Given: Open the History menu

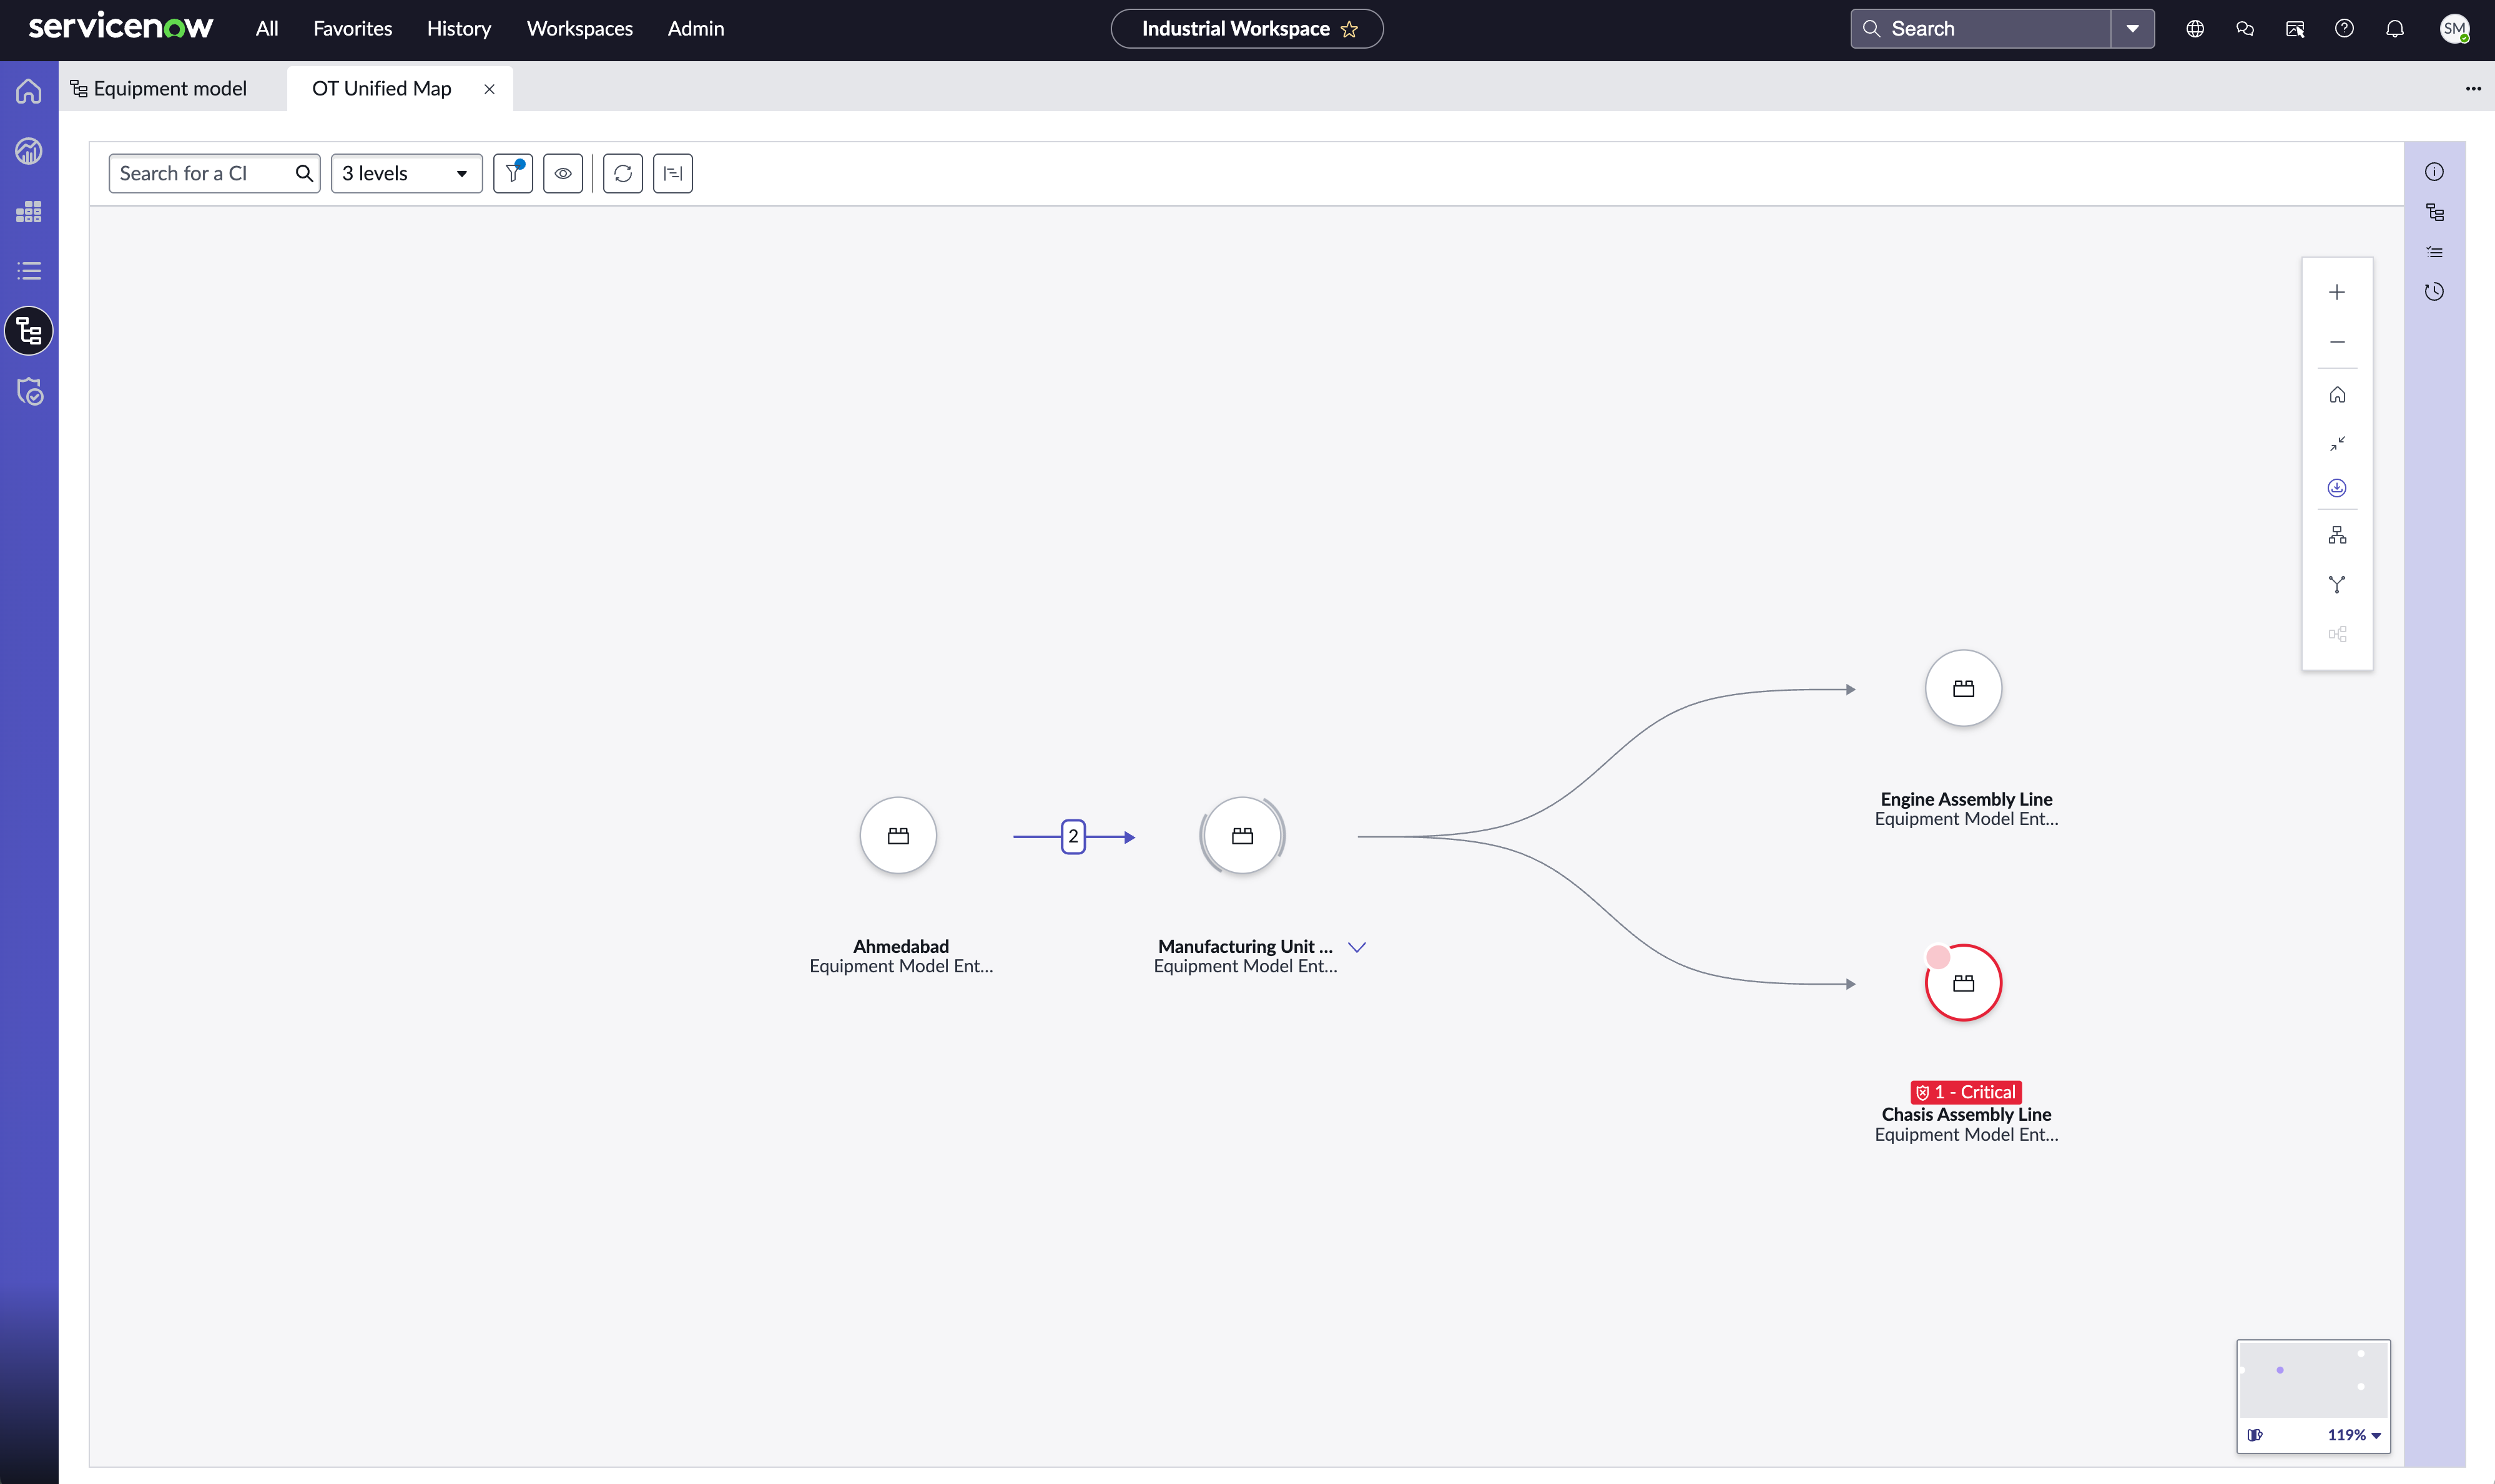Looking at the screenshot, I should point(459,29).
